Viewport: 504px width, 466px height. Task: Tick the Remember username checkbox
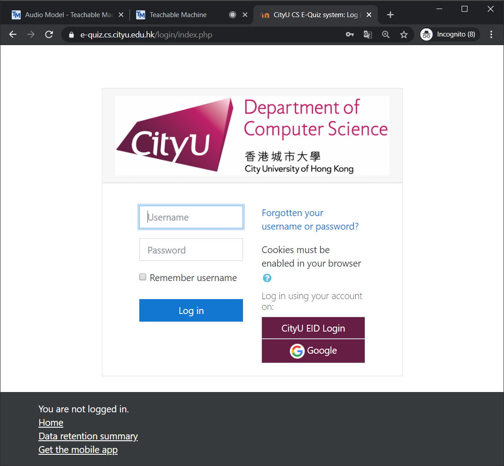(x=143, y=277)
